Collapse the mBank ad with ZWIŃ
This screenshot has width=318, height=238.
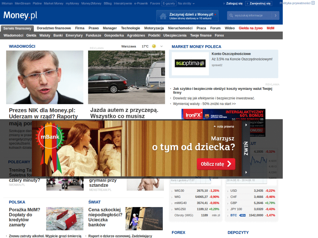click(x=246, y=148)
